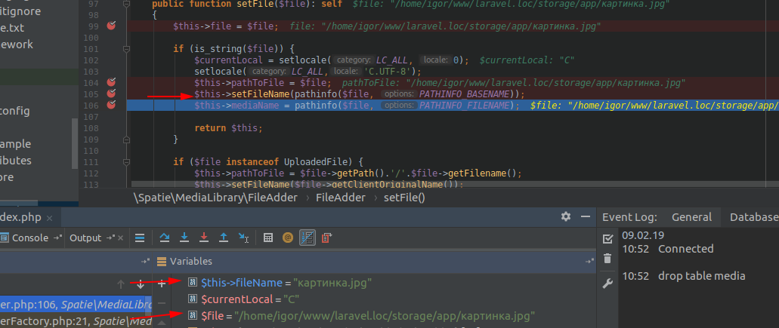Screen dimensions: 779x328
Task: Click the pin icon next to Console tab
Action: pyautogui.click(x=57, y=238)
